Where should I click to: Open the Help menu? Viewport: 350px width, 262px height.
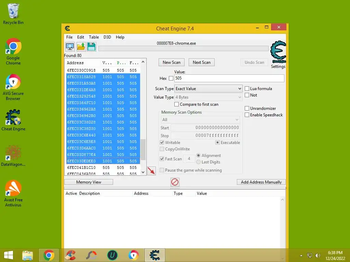click(x=120, y=37)
